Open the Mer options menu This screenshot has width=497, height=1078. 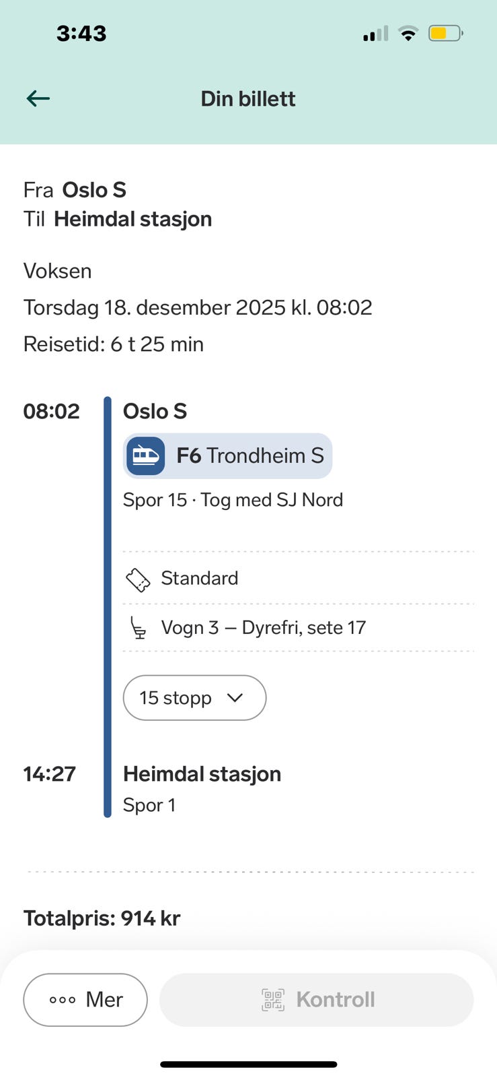[85, 1000]
